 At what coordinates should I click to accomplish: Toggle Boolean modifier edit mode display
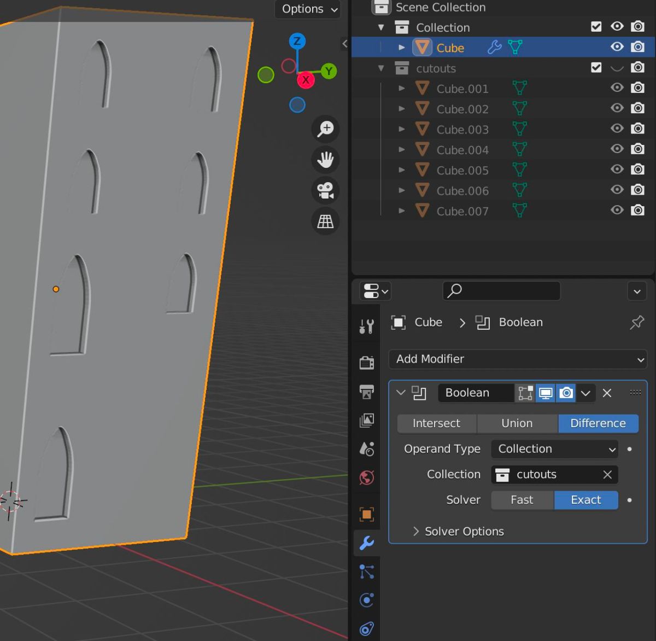tap(525, 393)
